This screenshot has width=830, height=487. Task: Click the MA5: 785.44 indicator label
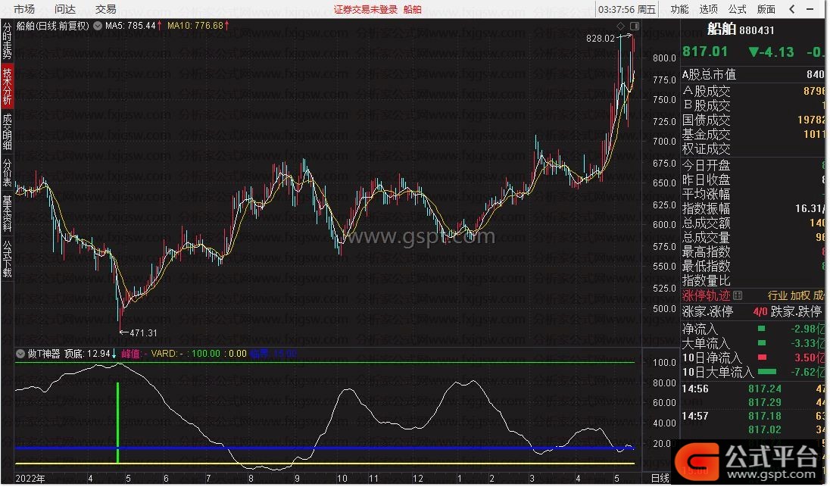pos(133,26)
